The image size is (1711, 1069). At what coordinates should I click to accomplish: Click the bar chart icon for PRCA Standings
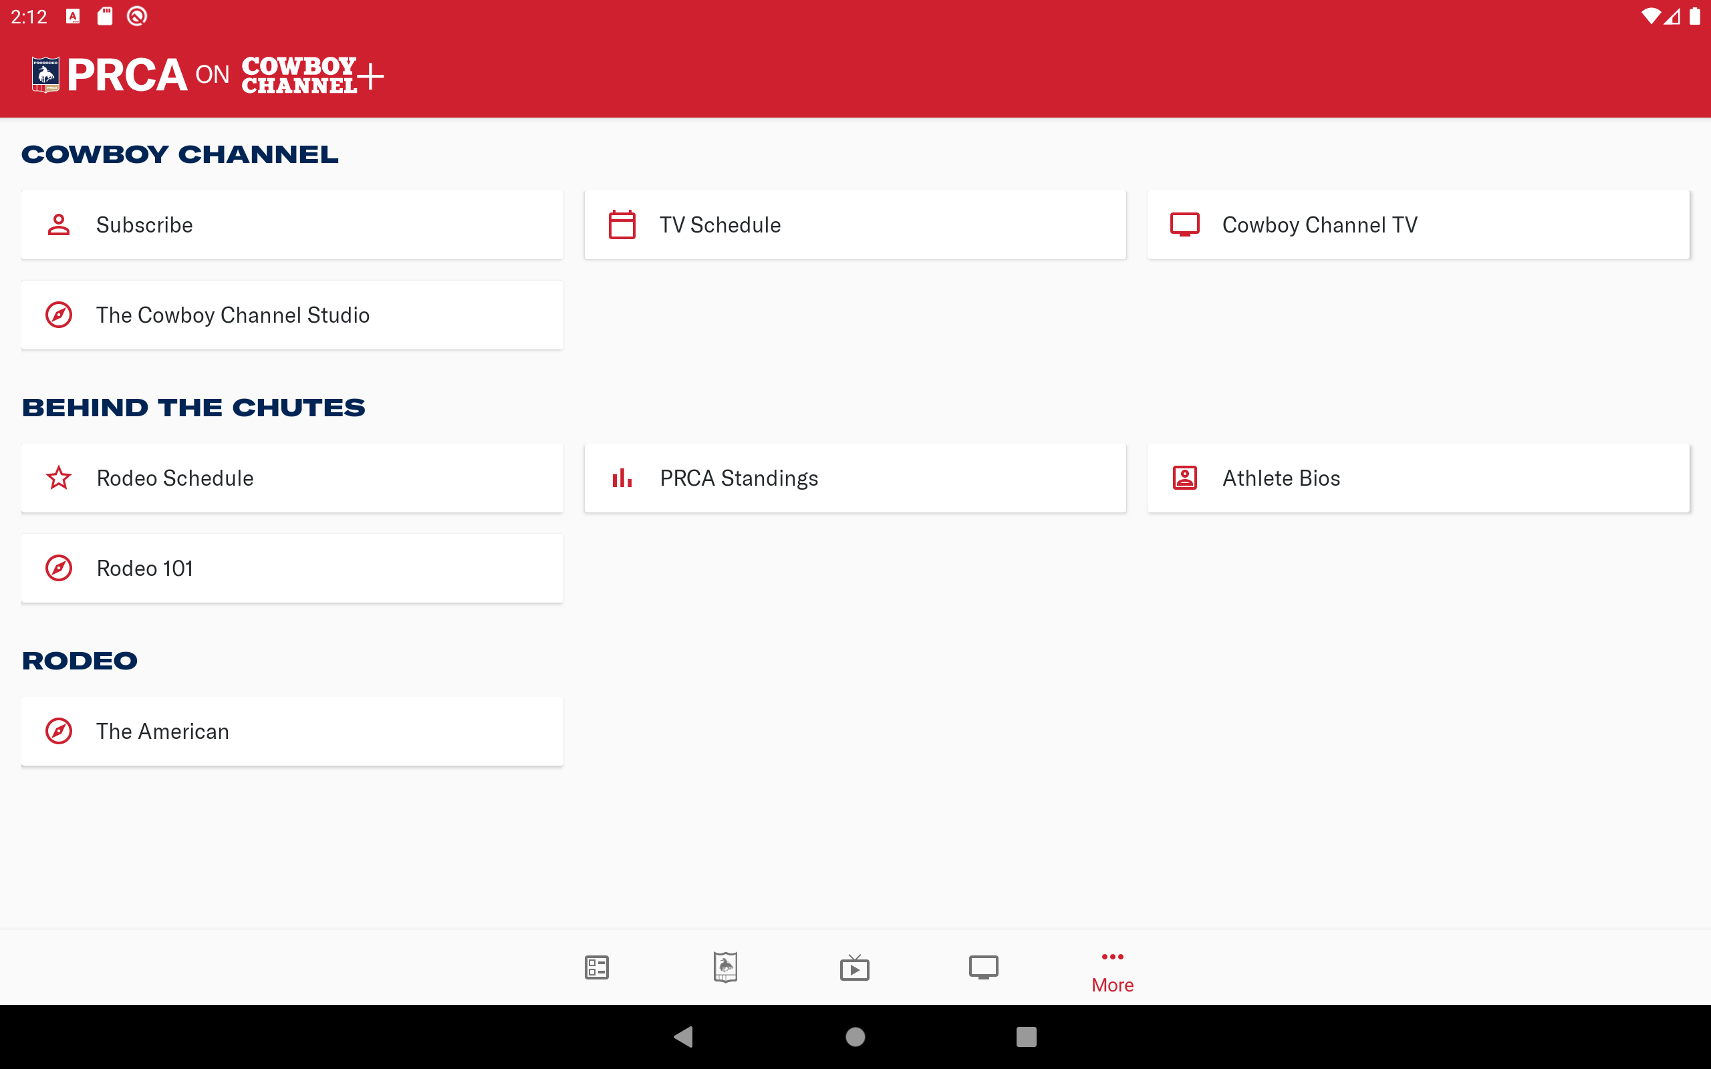pos(622,478)
